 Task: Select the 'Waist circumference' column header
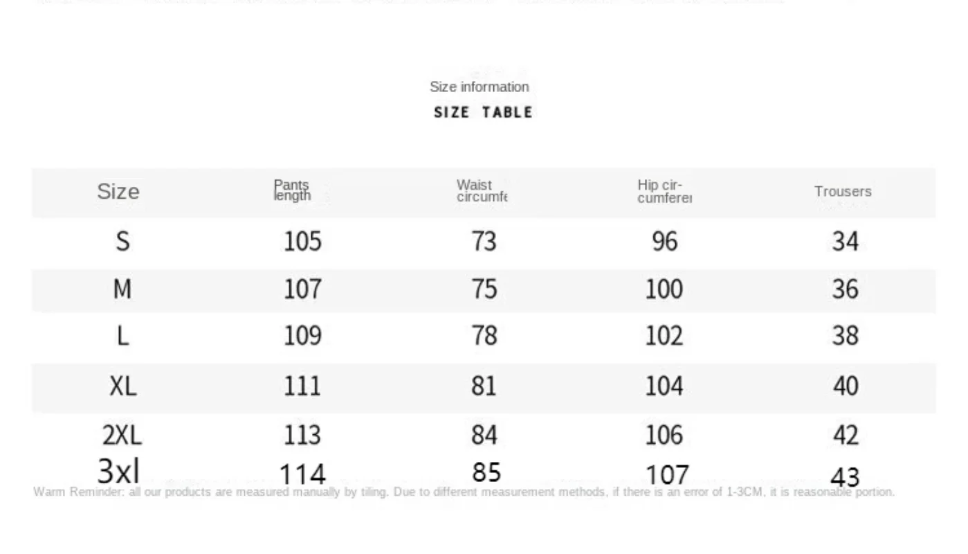click(x=482, y=190)
